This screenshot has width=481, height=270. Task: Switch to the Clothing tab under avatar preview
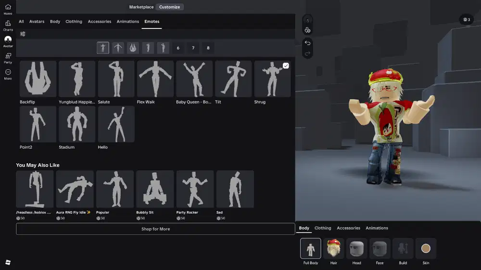(323, 228)
